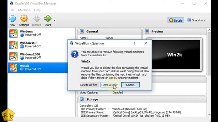Image resolution: width=218 pixels, height=122 pixels.
Task: Select the Win2k virtual machine entry
Action: pos(38,68)
